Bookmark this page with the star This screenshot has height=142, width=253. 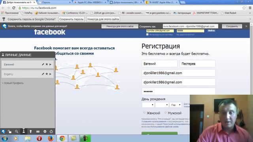click(x=244, y=8)
